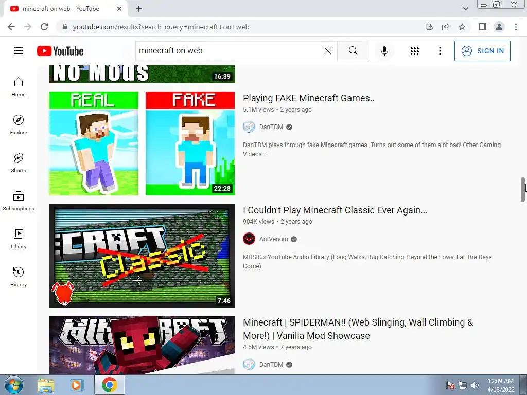Bookmark this page with the star
Screen dimensions: 527x395
pyautogui.click(x=462, y=27)
